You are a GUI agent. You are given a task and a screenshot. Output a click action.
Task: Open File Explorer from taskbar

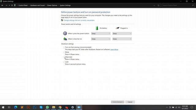[54, 107]
